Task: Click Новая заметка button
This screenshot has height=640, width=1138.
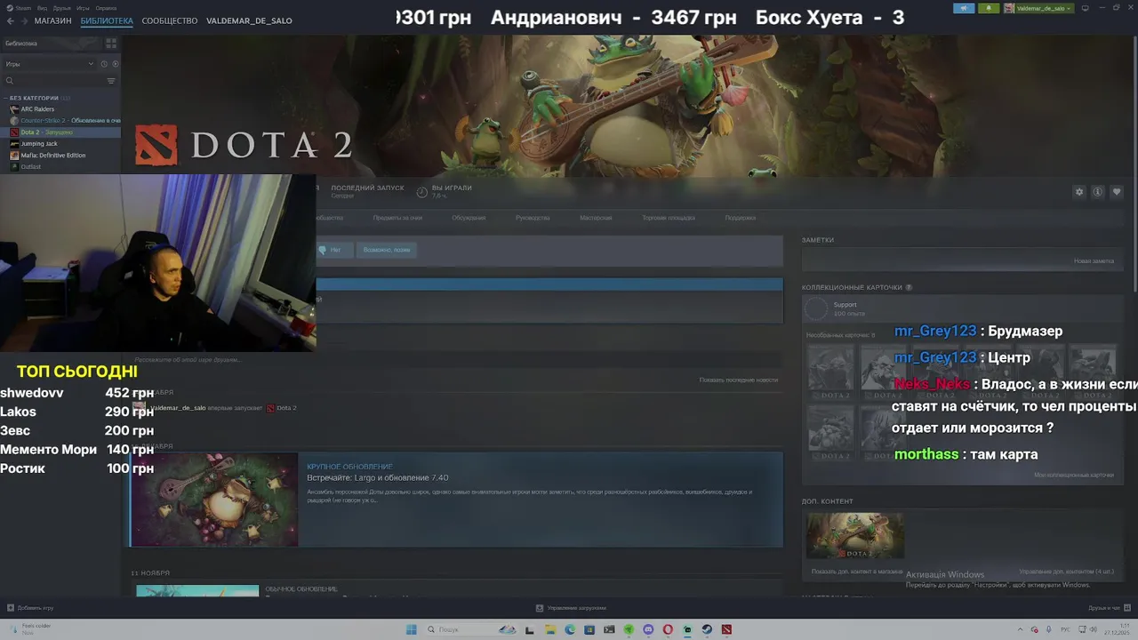Action: (1094, 261)
